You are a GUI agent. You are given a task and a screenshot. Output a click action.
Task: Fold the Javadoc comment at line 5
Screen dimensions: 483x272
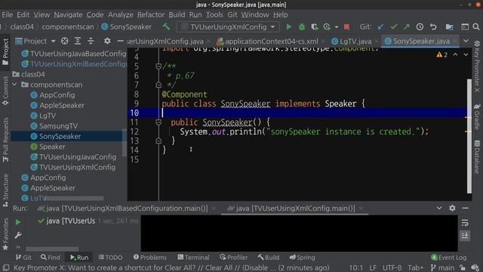(158, 66)
